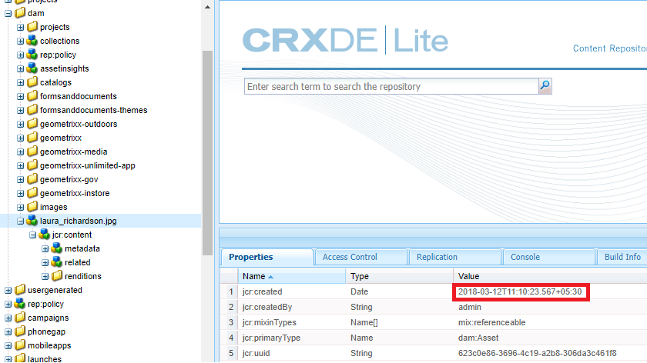647x363 pixels.
Task: Select the jcr:uuid value cell
Action: [x=538, y=353]
